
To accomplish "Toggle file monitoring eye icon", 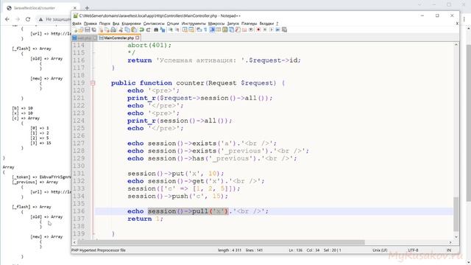I will pos(251,29).
